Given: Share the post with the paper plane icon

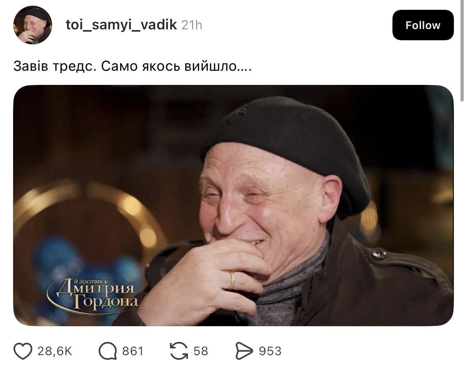Looking at the screenshot, I should pos(244,351).
